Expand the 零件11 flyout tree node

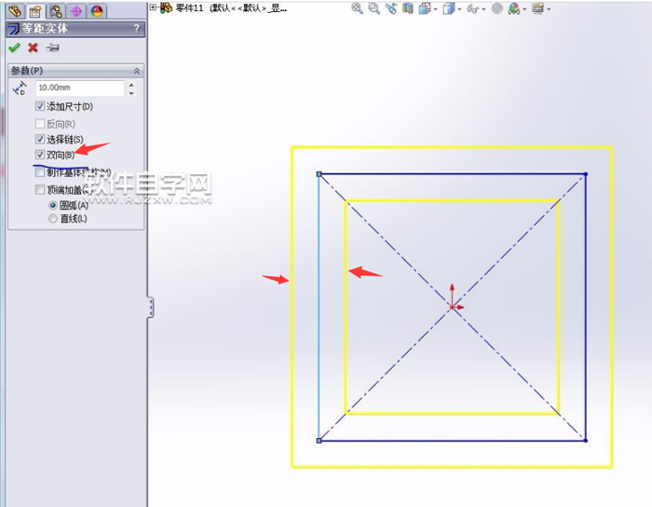153,7
